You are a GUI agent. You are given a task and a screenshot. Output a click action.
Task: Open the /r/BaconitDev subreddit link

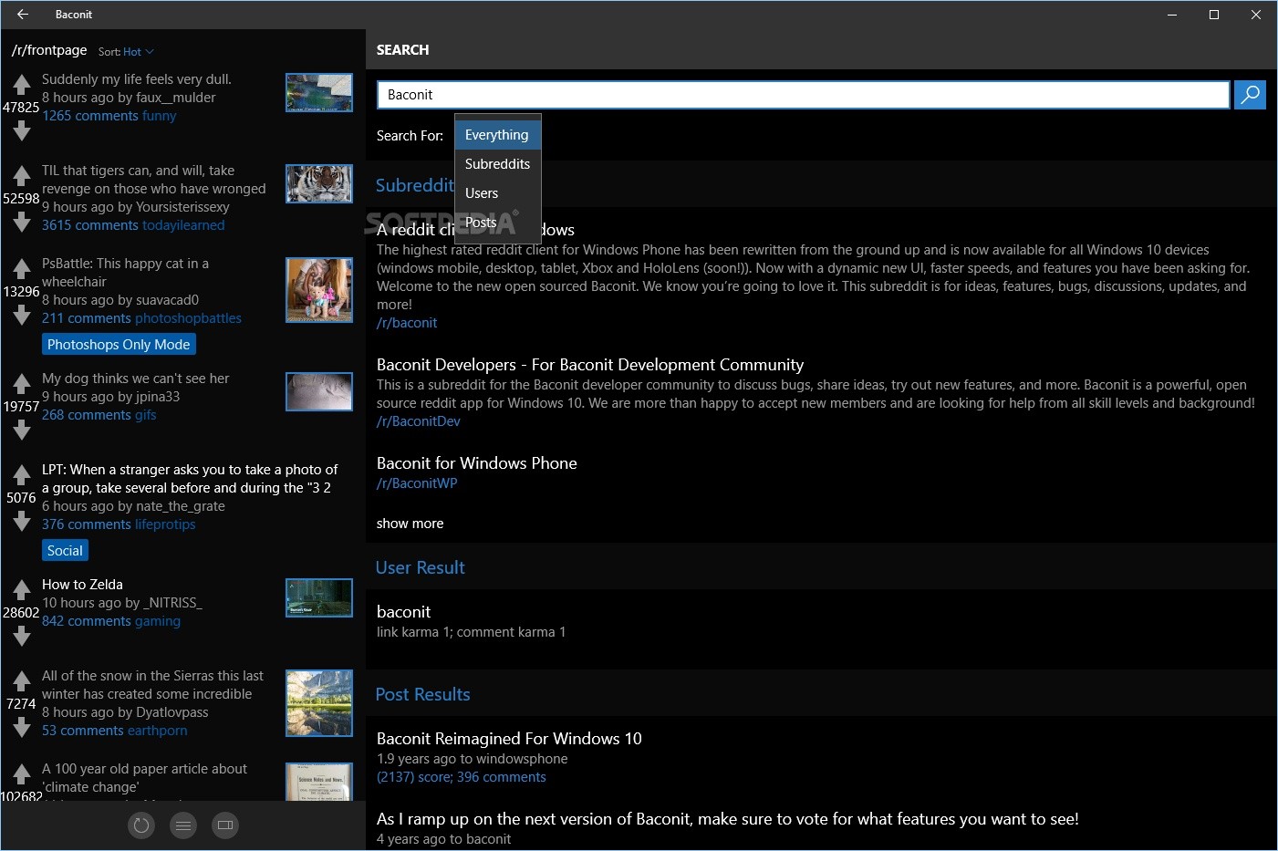coord(419,421)
